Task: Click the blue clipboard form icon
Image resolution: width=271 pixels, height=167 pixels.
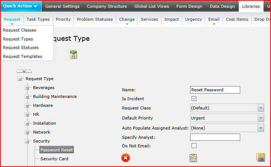Action: tap(193, 157)
